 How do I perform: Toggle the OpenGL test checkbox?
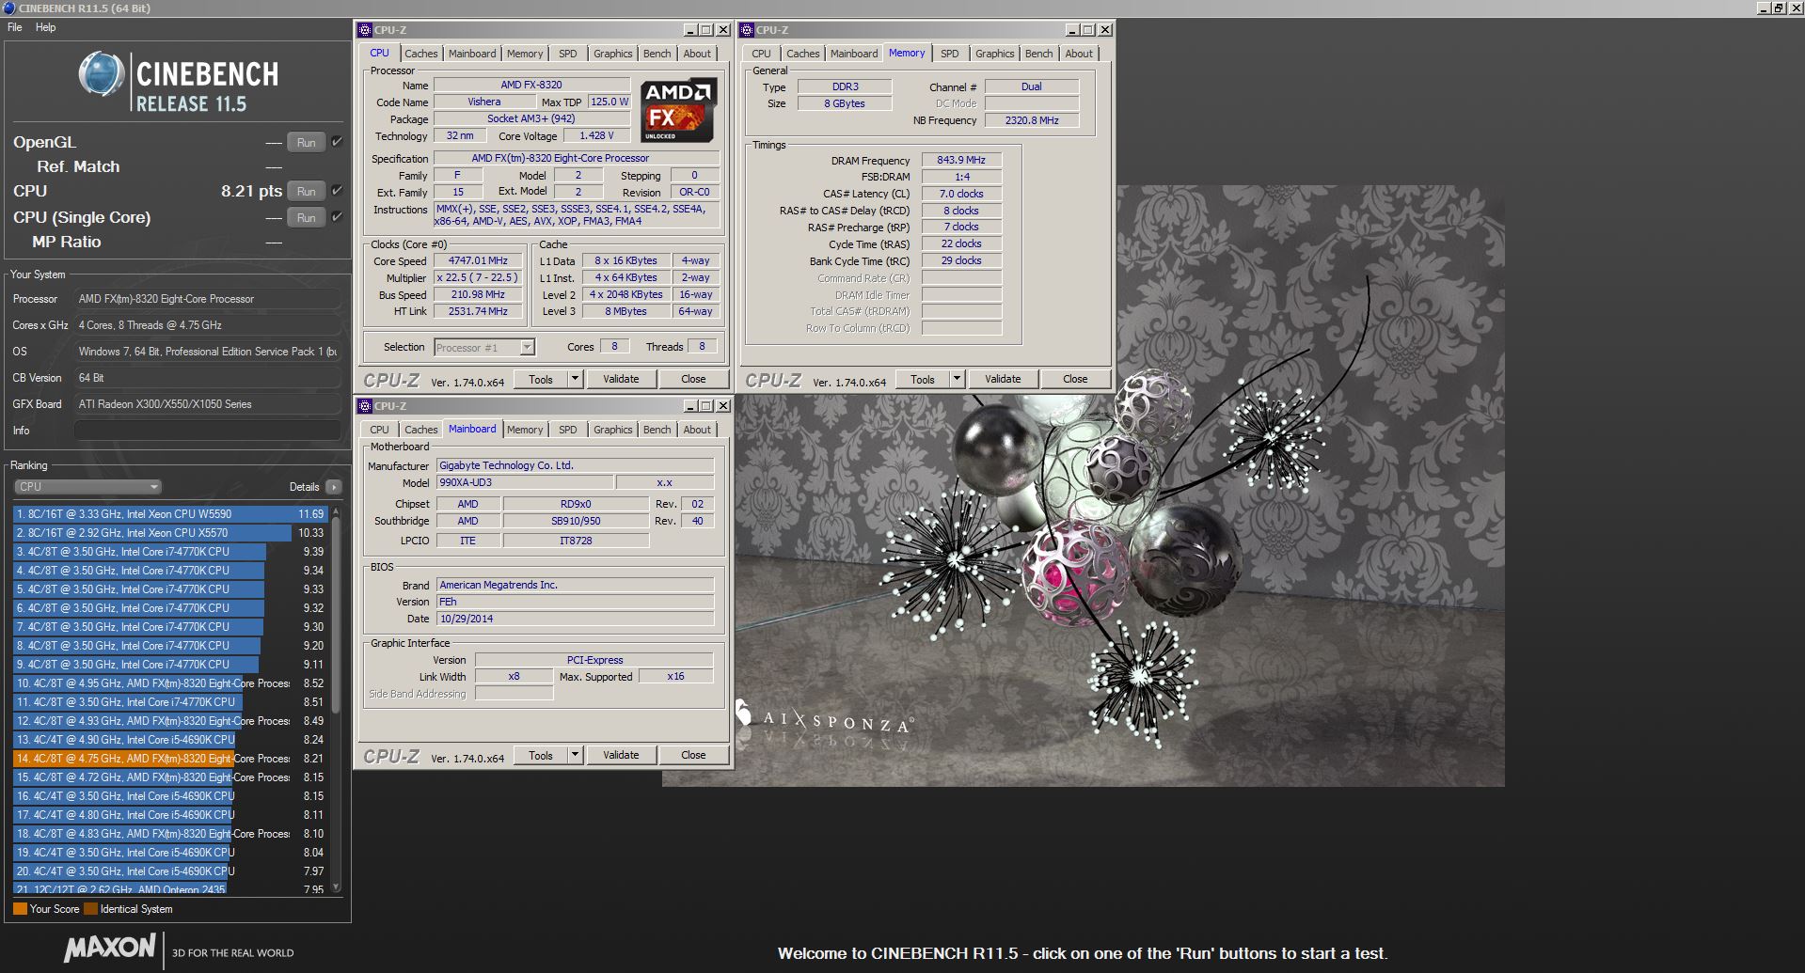coord(337,142)
